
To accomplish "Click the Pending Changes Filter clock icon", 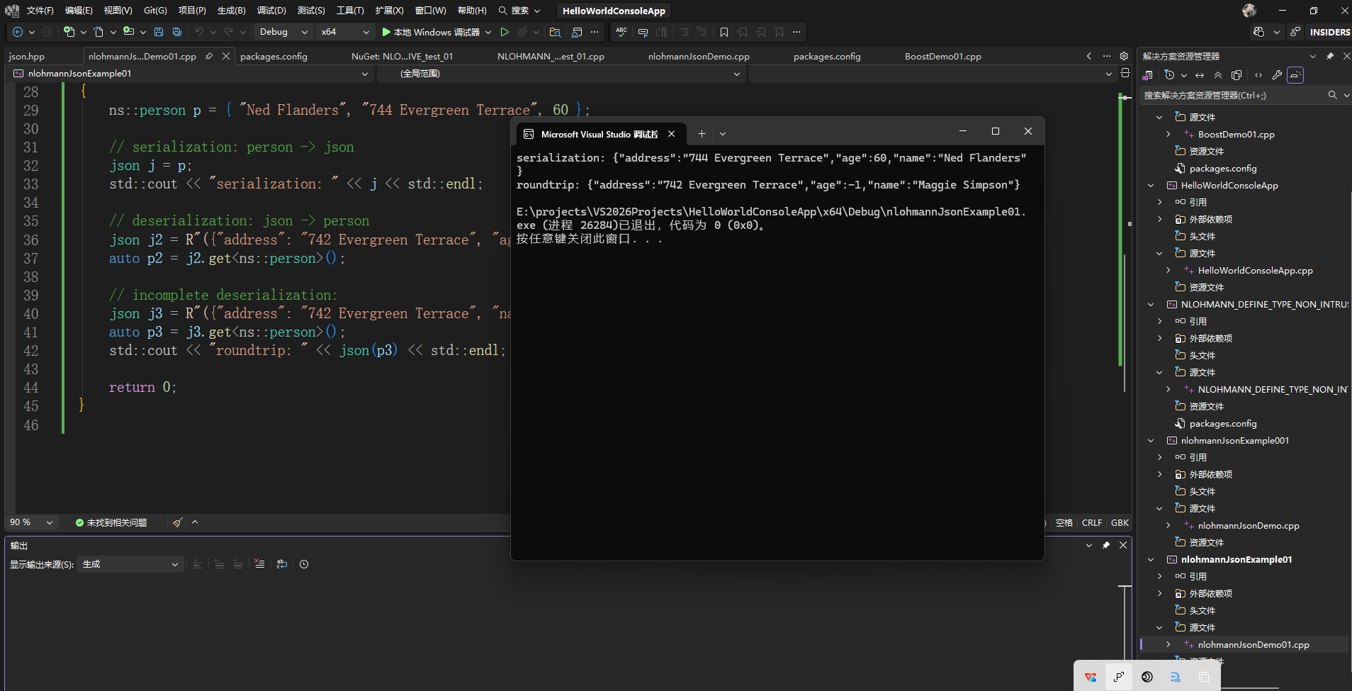I will (x=1169, y=75).
